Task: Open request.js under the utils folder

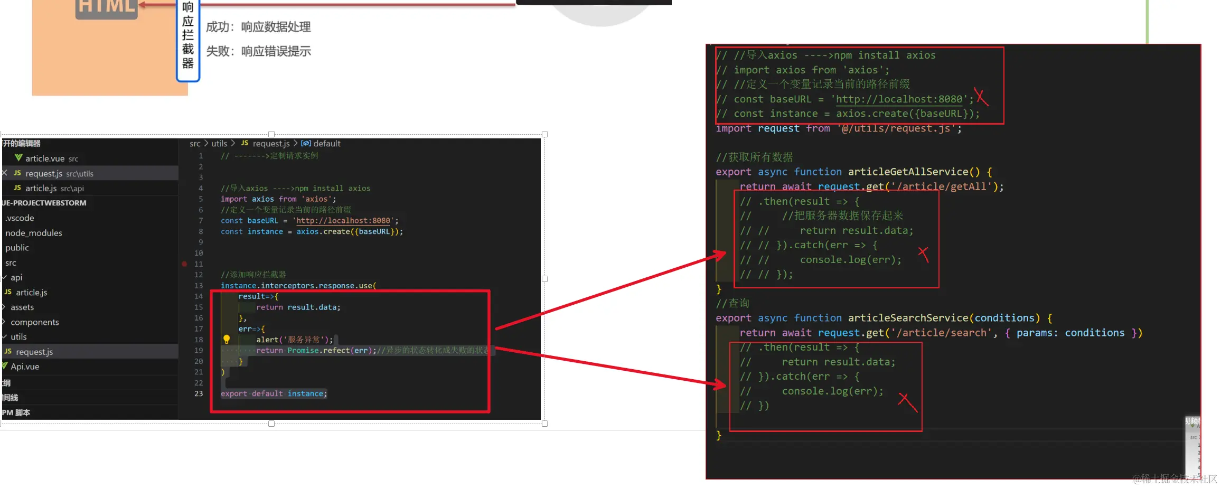Action: 90,352
